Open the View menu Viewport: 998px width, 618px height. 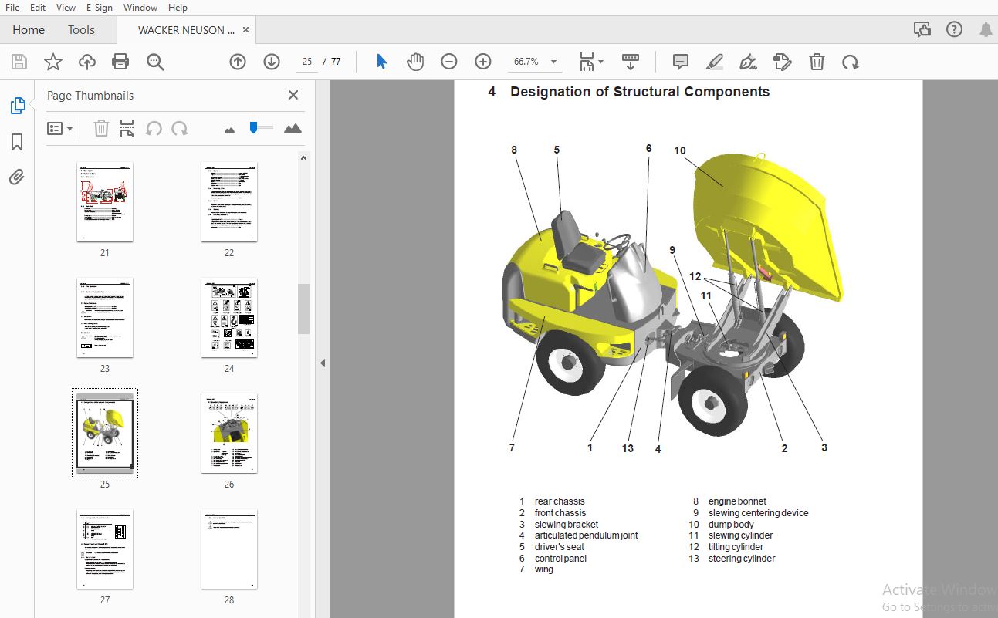(x=66, y=7)
